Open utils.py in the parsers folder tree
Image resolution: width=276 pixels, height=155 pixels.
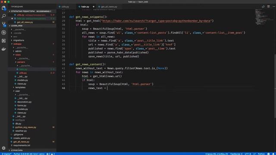23,73
